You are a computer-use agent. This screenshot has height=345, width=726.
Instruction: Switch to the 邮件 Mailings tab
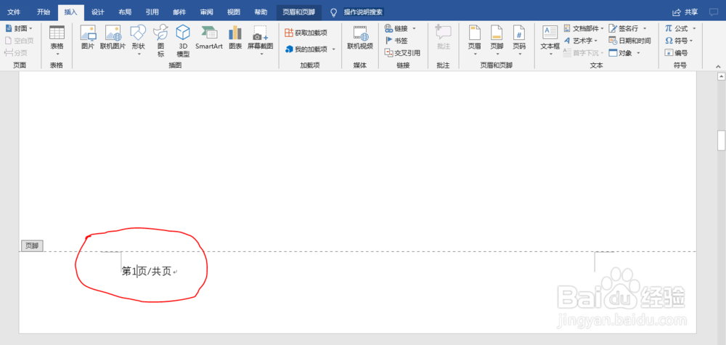point(179,12)
